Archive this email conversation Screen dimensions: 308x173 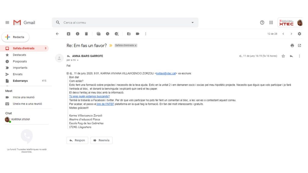coord(69,34)
